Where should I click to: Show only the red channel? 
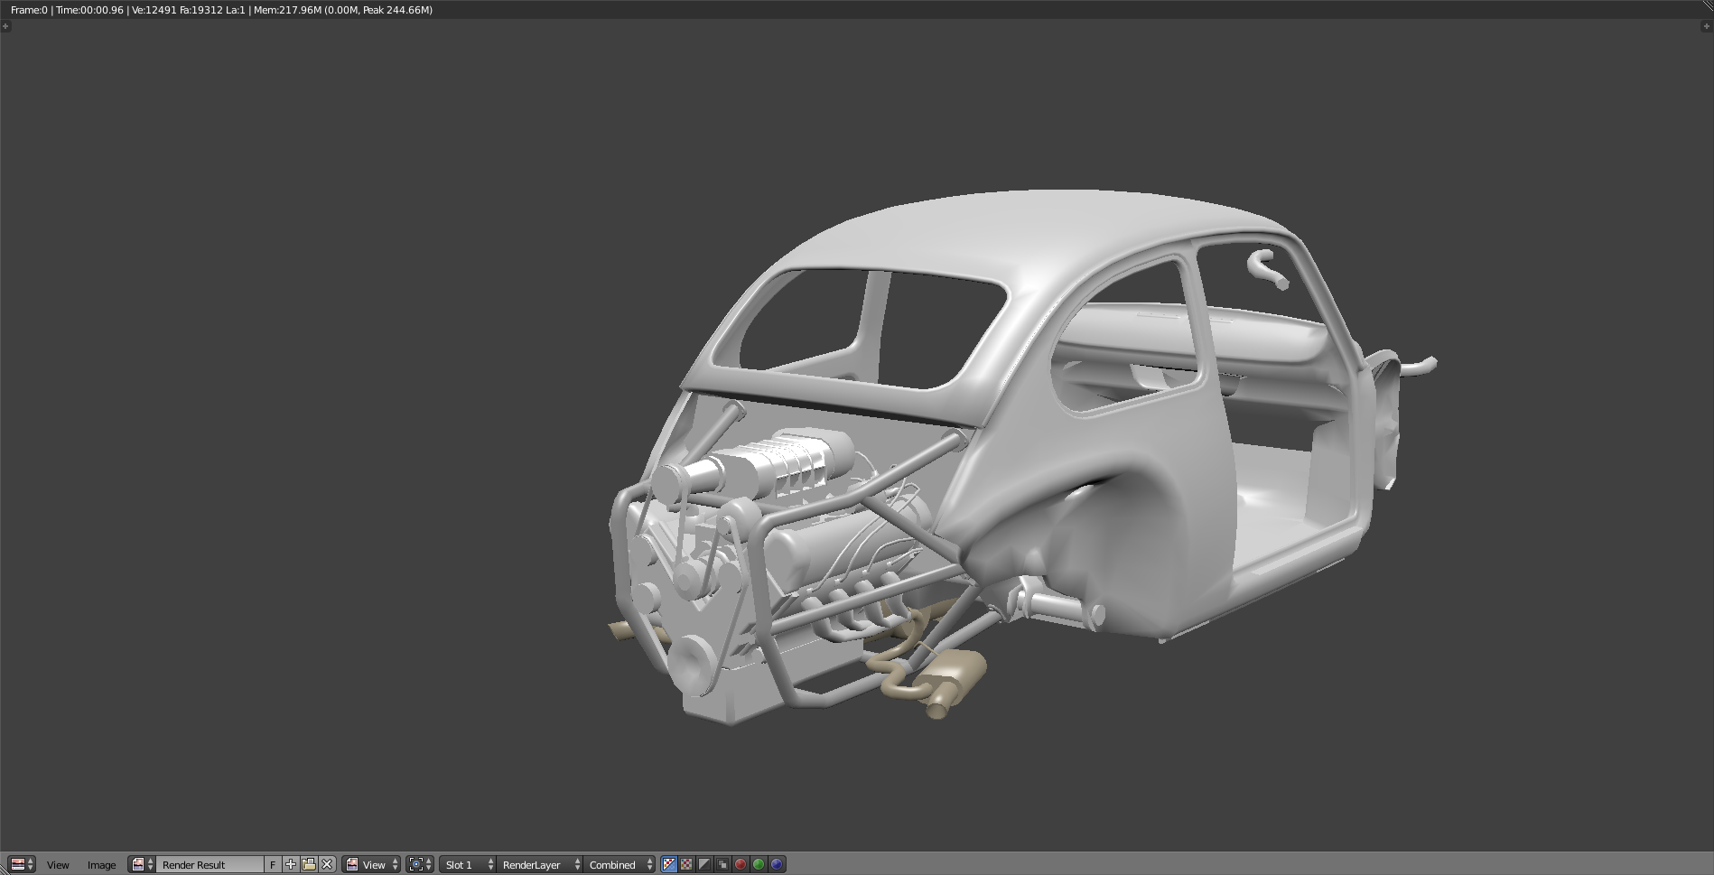[741, 864]
